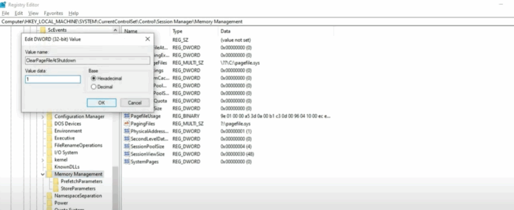This screenshot has width=514, height=210.
Task: Click the I/O System folder icon
Action: [49, 152]
